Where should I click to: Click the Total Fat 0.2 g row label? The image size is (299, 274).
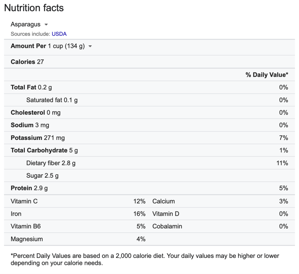[31, 87]
